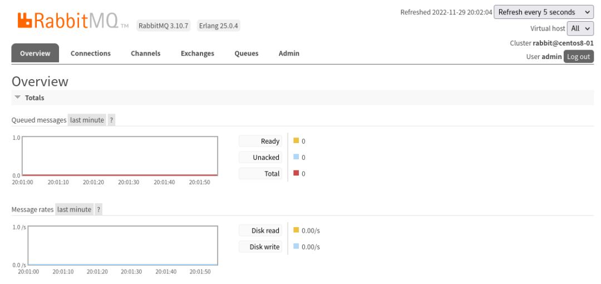
Task: Click the cluster name rabbit@centos8-01
Action: (x=563, y=43)
